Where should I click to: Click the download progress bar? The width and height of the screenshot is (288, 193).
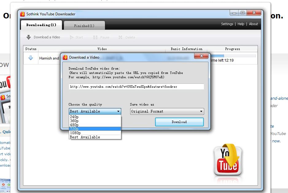[x=233, y=56]
